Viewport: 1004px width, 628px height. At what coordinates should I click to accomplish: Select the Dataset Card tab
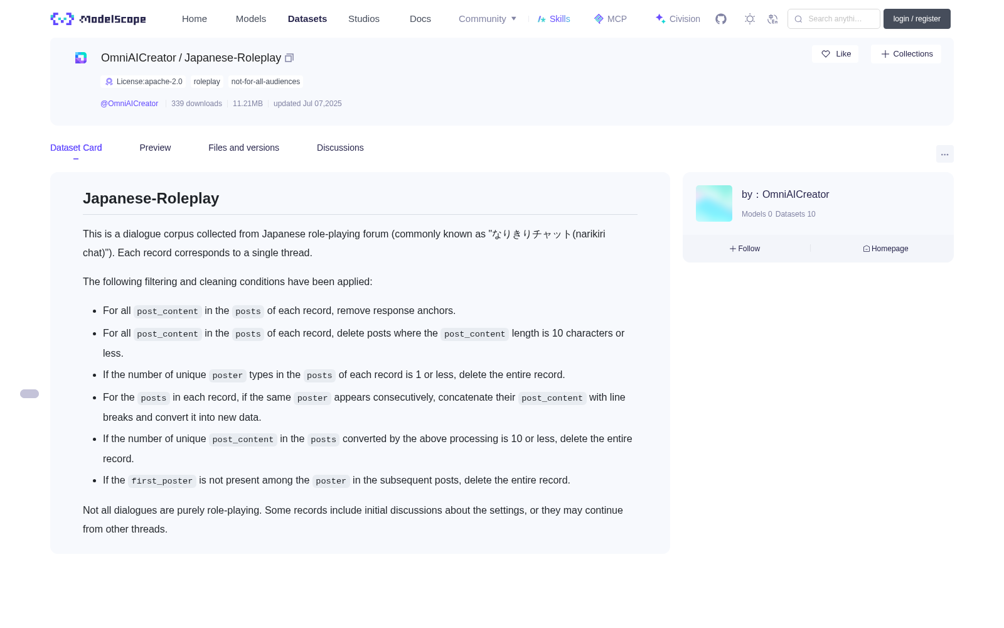76,148
